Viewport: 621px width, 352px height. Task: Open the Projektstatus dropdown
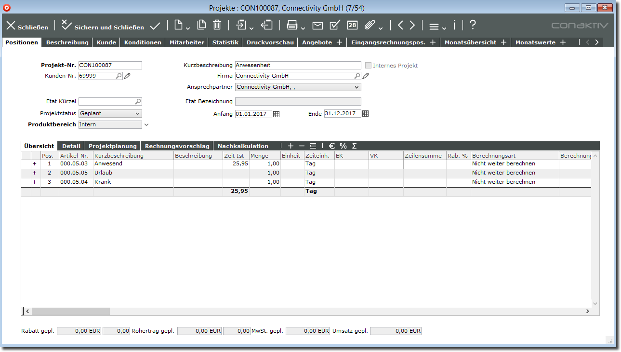(137, 114)
